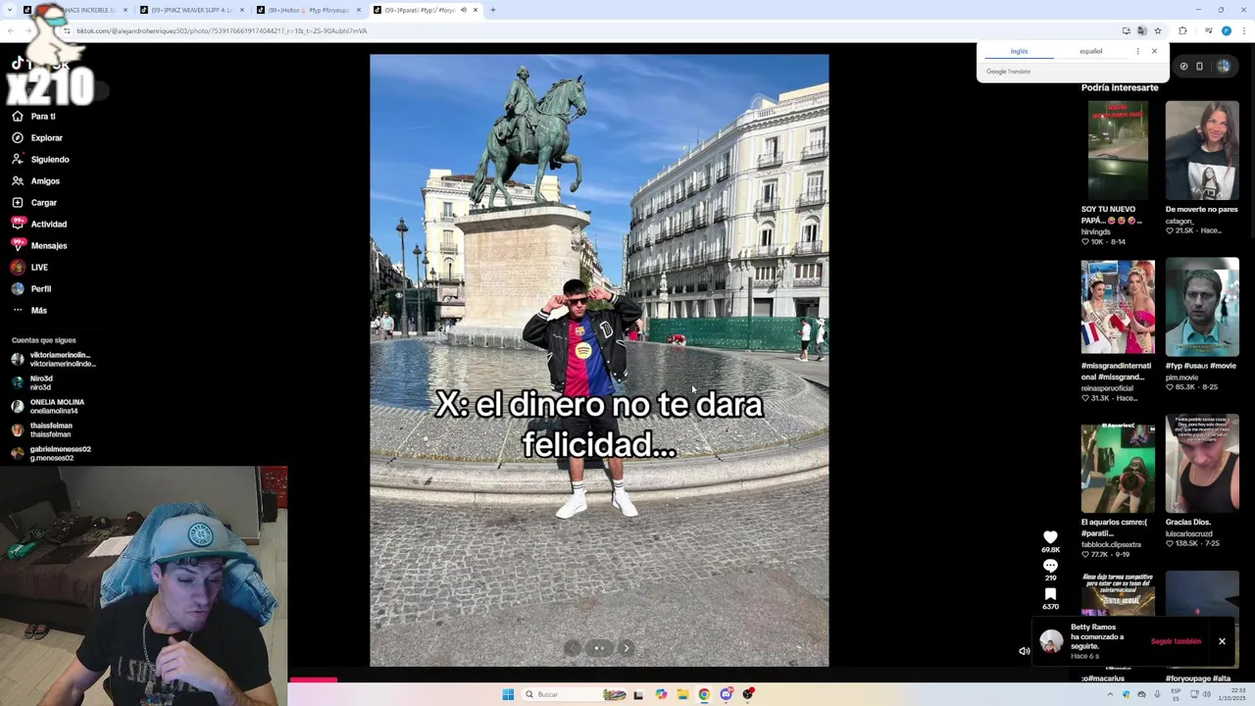Click luiscarloscruzd author name

[1188, 534]
